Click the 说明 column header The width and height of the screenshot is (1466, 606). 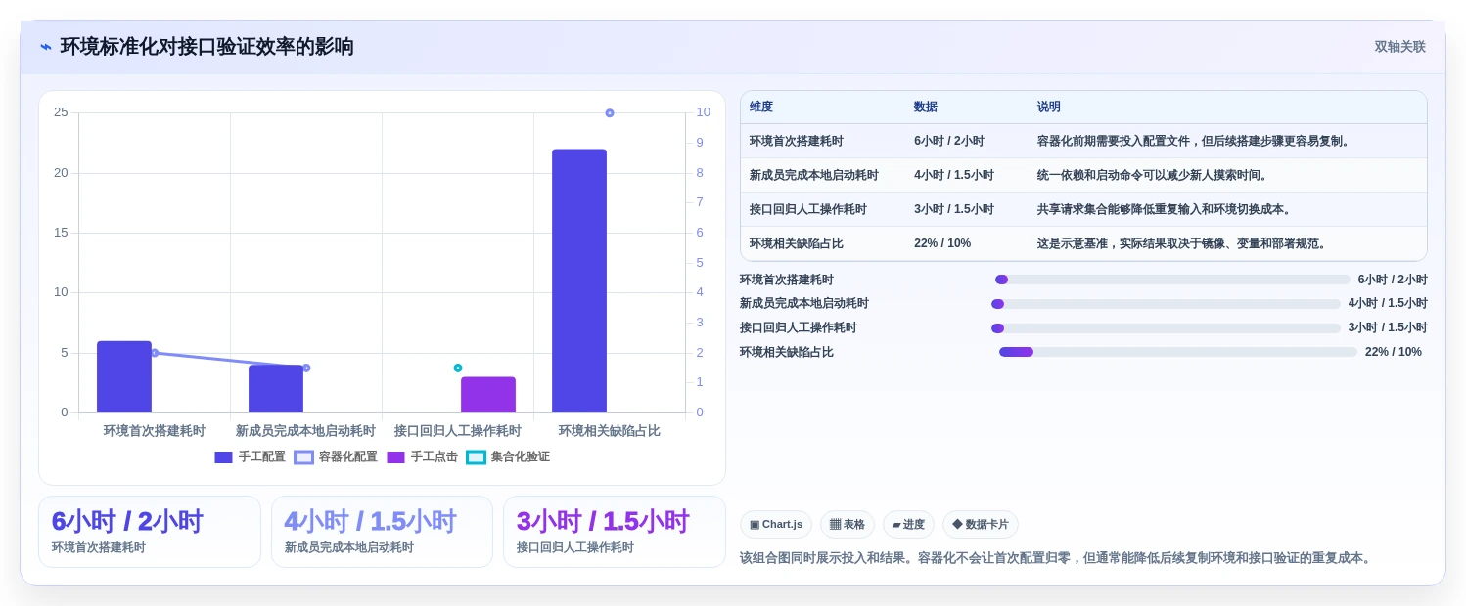pyautogui.click(x=1049, y=107)
